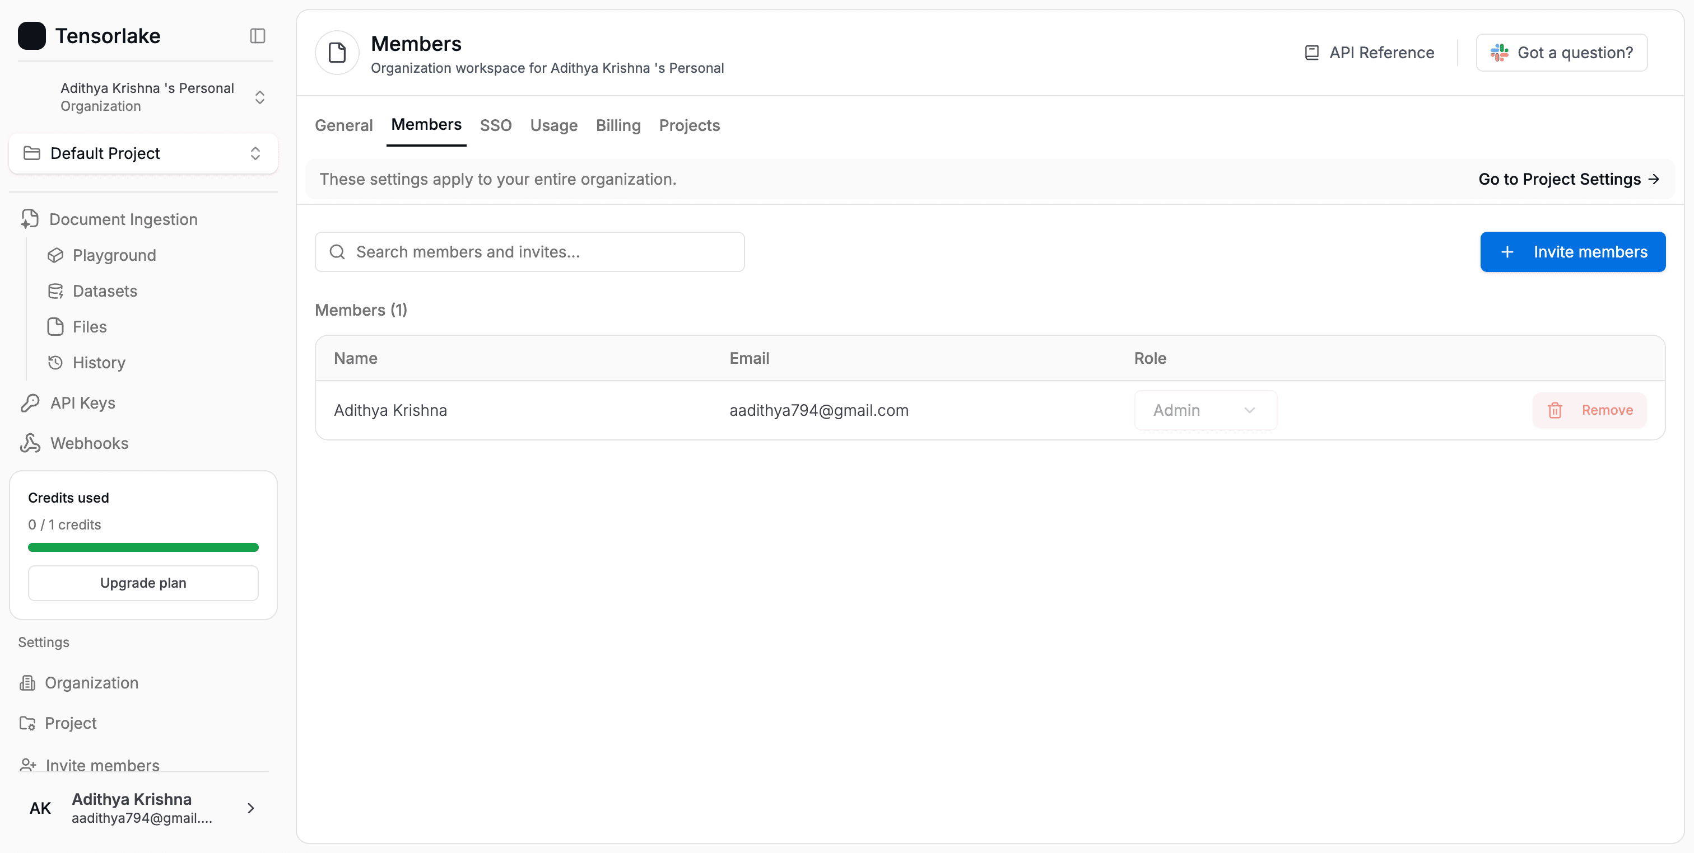This screenshot has width=1694, height=853.
Task: Click the Webhooks icon
Action: (30, 443)
